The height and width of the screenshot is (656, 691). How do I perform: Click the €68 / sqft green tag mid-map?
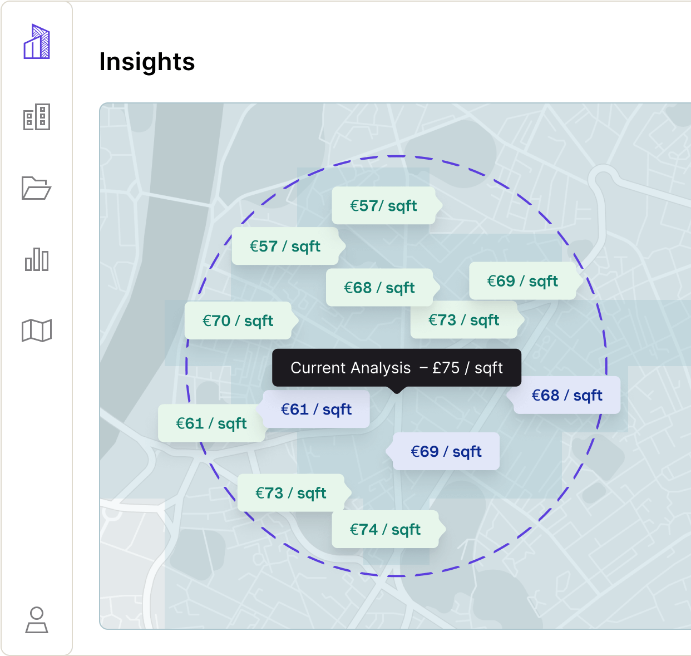click(379, 288)
